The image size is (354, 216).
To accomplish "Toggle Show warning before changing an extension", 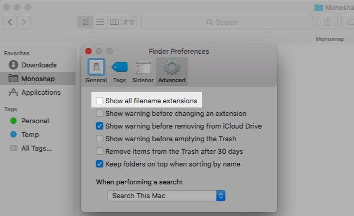I will [100, 113].
